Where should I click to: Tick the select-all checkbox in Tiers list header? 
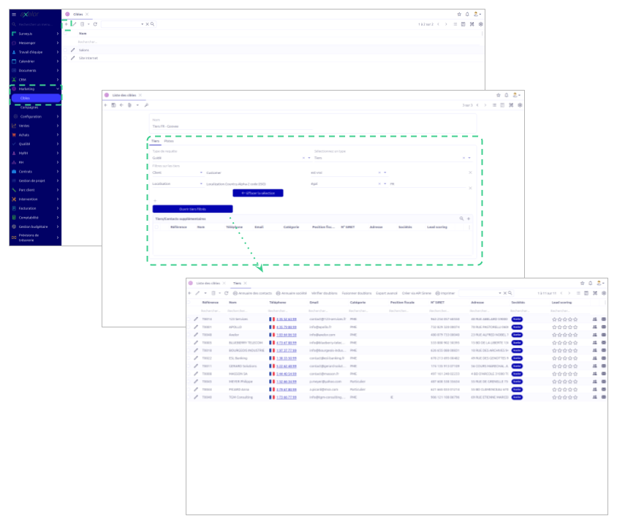coord(189,303)
